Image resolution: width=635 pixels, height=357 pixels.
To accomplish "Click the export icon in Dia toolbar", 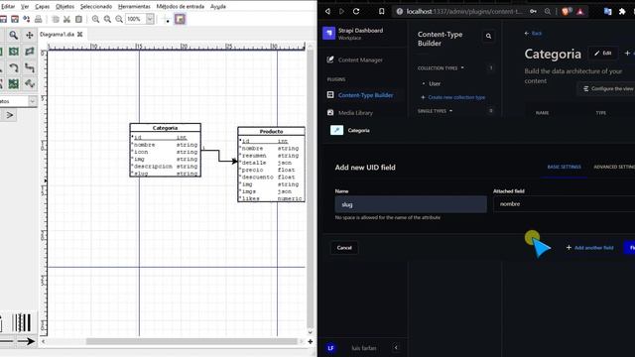I will point(27,19).
